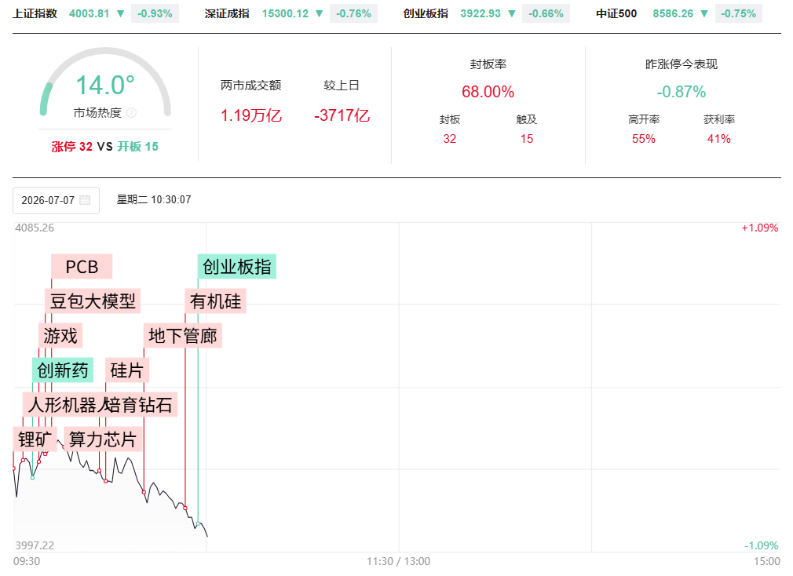Screen dimensions: 793x576
Task: Click the market heat help question icon
Action: tap(131, 113)
